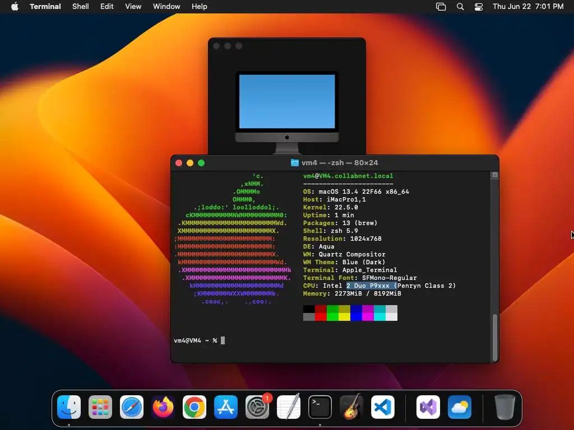Click the date and time in menu bar

click(528, 6)
